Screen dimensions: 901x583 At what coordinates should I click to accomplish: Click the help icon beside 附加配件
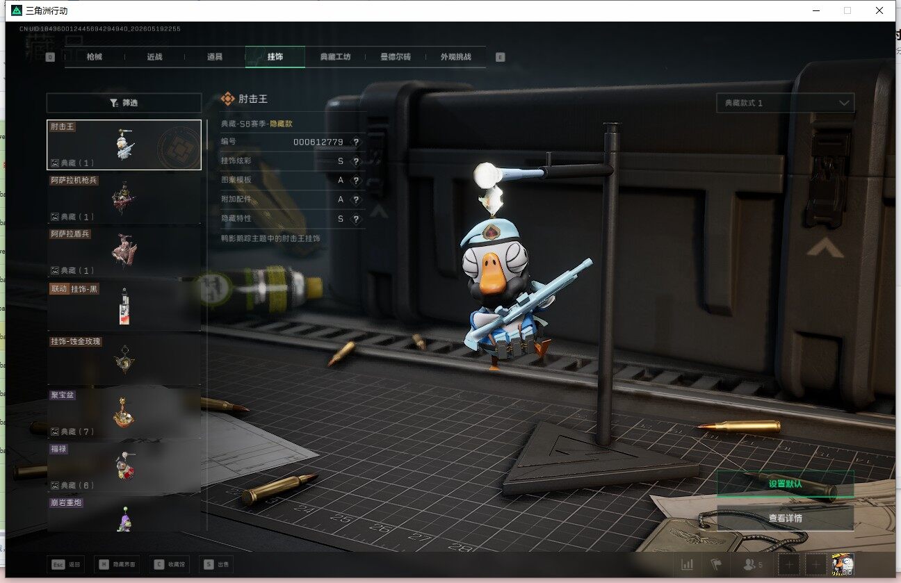coord(356,199)
